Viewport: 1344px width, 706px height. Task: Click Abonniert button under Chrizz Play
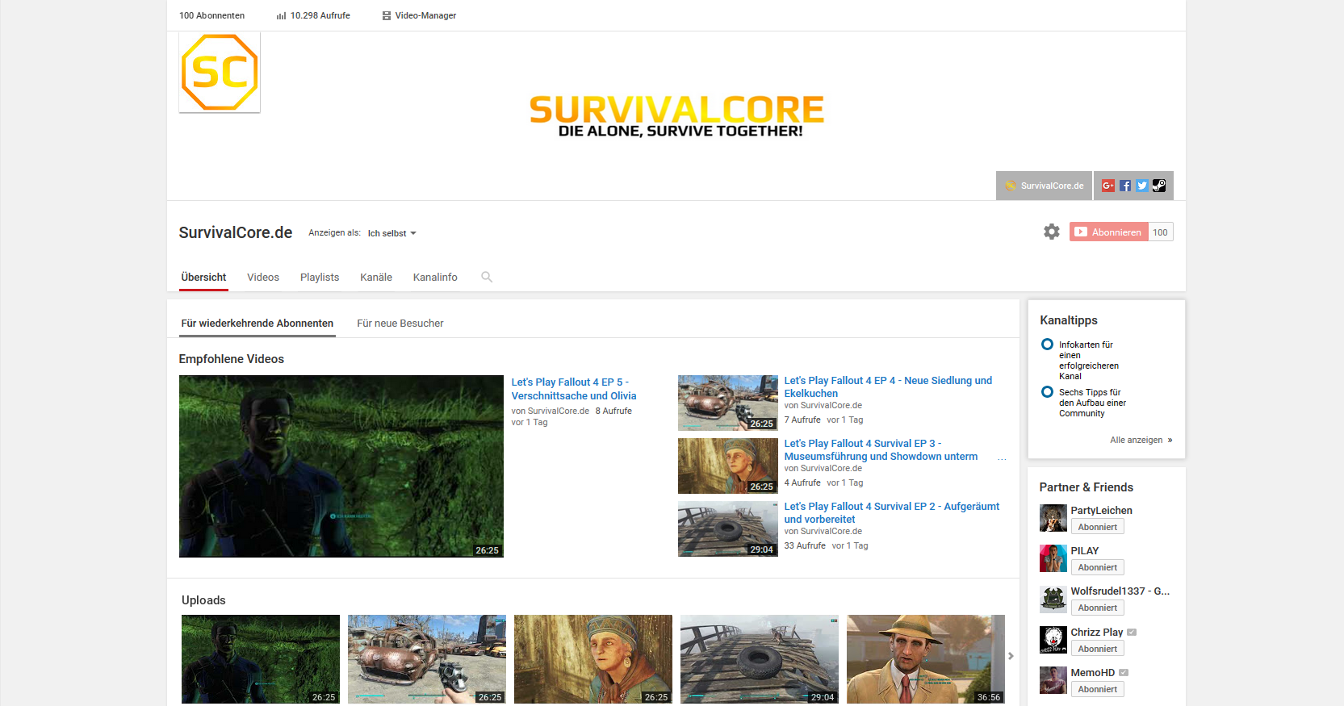click(x=1098, y=649)
